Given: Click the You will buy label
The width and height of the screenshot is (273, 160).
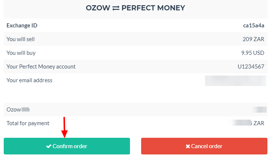Looking at the screenshot, I should click(21, 53).
